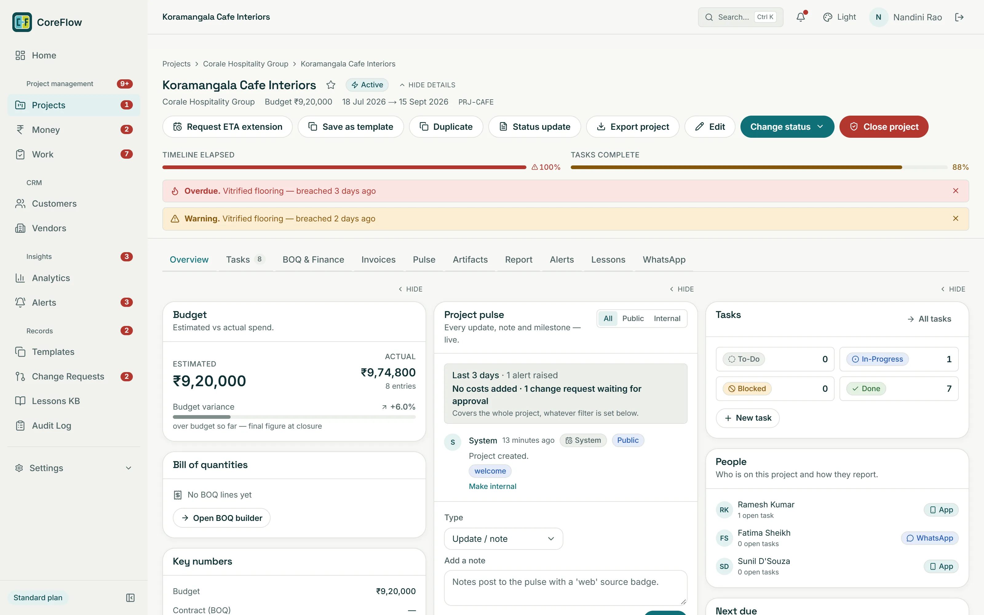
Task: Open Analytics in the sidebar
Action: 73,278
